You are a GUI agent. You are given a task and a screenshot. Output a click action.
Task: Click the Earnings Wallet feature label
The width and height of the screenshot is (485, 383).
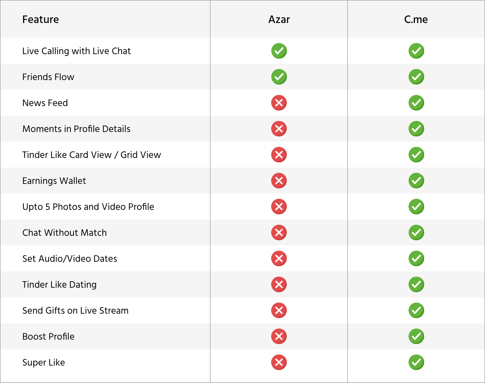click(54, 181)
